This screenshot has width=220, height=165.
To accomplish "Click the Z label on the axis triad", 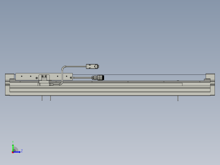I will click(22, 151).
